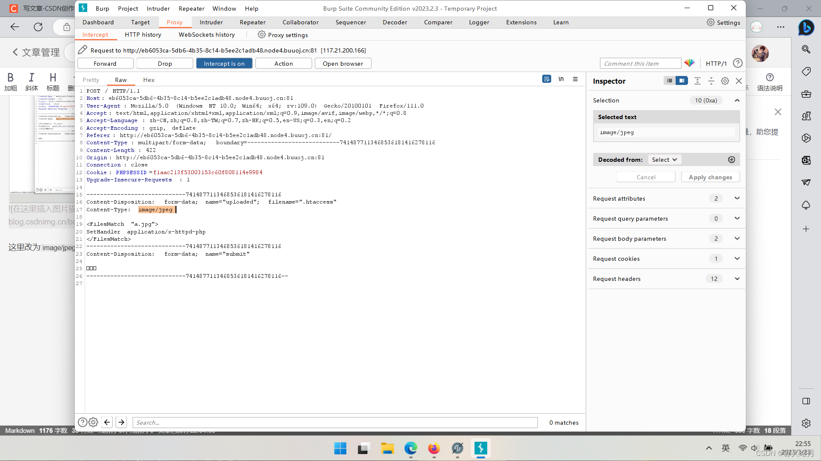Open the HTTP history tab
821x461 pixels.
143,35
